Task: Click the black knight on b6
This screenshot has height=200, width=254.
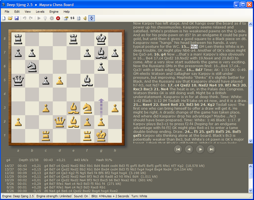Action: click(x=32, y=67)
